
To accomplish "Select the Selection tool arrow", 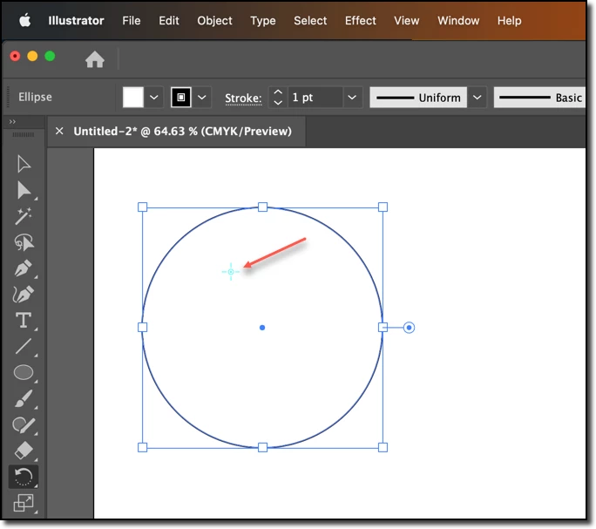I will coord(24,164).
